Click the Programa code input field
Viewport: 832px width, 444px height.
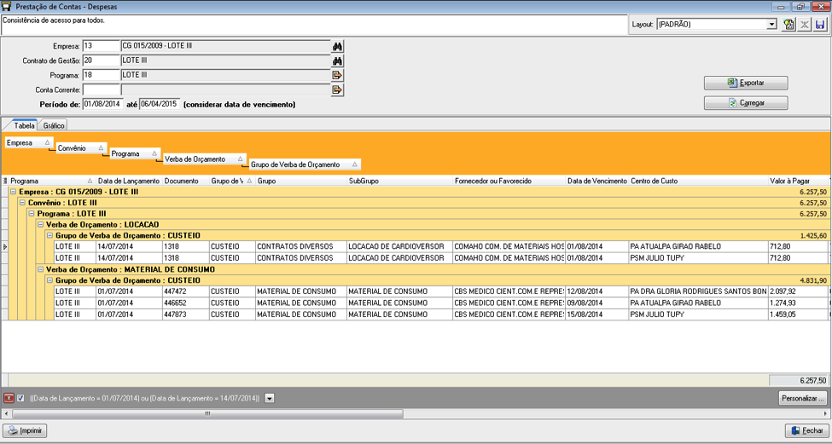[102, 75]
